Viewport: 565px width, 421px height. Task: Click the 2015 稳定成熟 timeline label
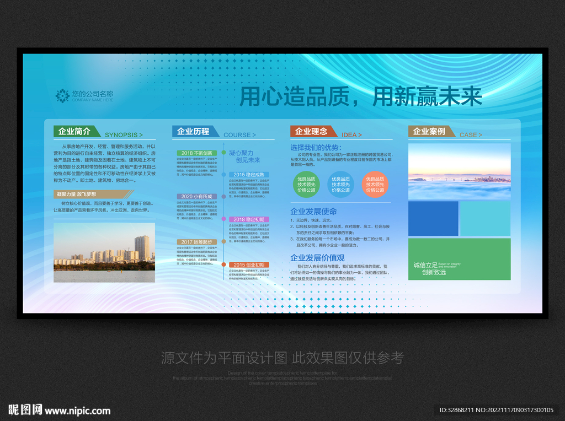(x=249, y=175)
